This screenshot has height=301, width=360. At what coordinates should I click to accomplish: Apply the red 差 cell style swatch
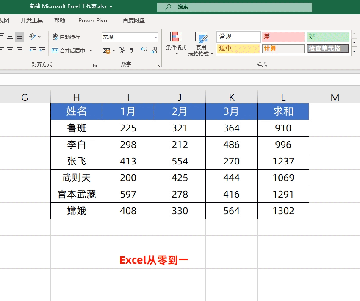[283, 37]
